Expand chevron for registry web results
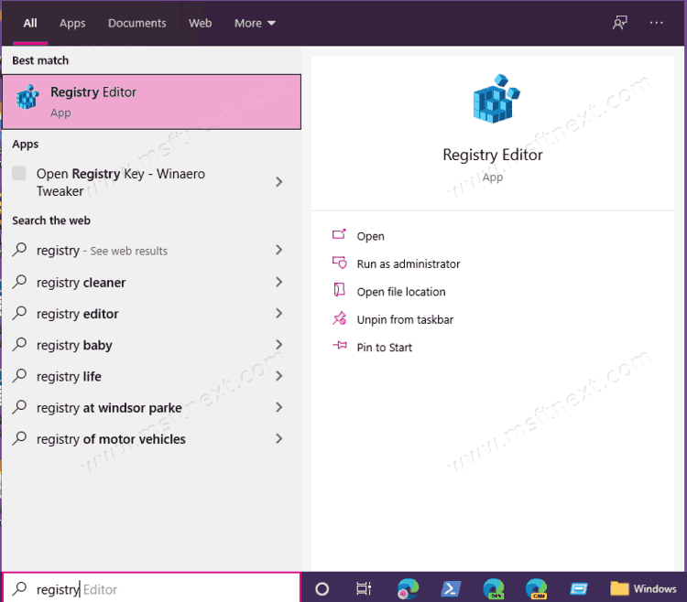687x602 pixels. tap(279, 250)
